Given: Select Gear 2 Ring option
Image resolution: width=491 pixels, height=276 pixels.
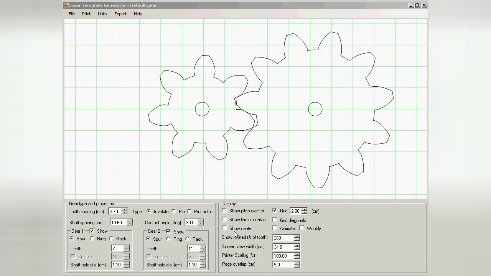Looking at the screenshot, I should (x=168, y=239).
